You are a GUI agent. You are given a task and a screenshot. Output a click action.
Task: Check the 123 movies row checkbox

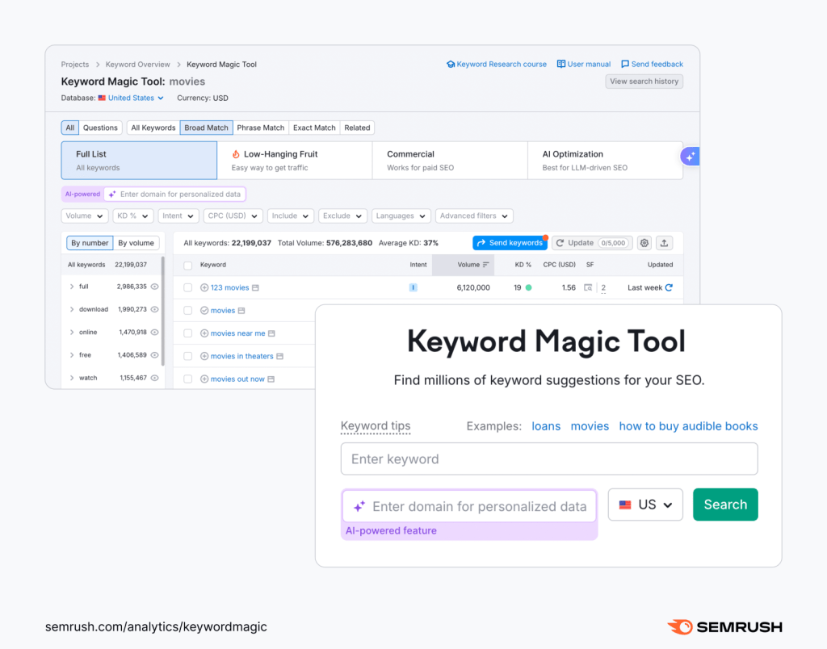pyautogui.click(x=188, y=287)
